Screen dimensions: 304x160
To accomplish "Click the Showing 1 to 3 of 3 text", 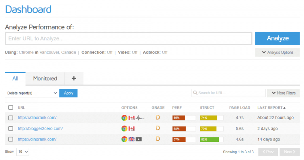I will click(x=238, y=152).
